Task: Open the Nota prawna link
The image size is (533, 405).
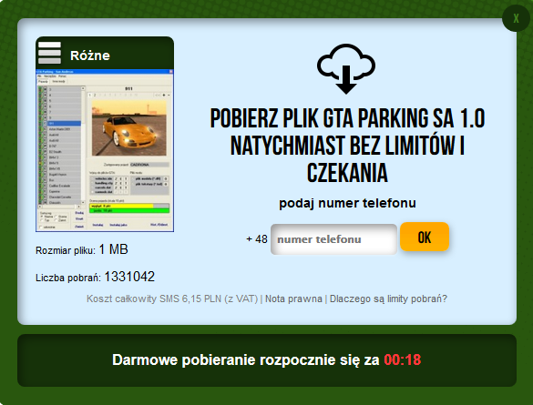Action: point(293,299)
